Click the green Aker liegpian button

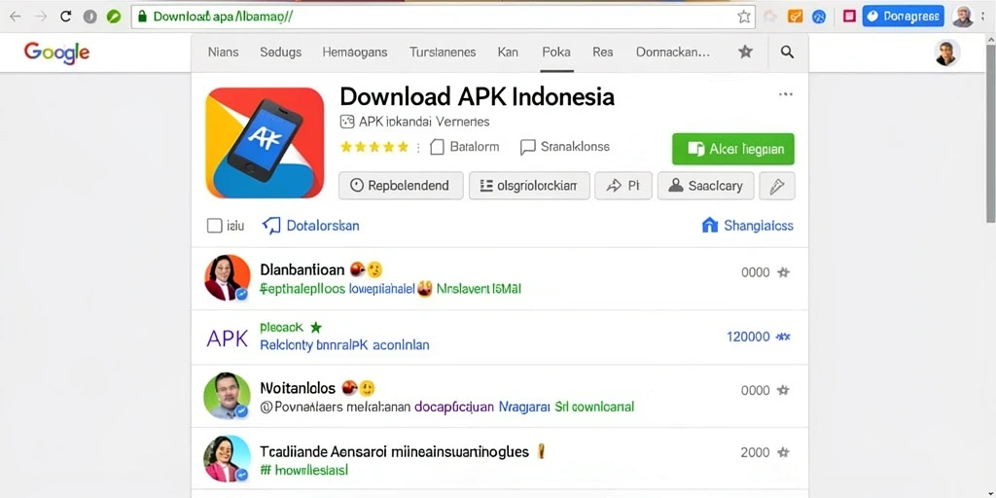(733, 149)
